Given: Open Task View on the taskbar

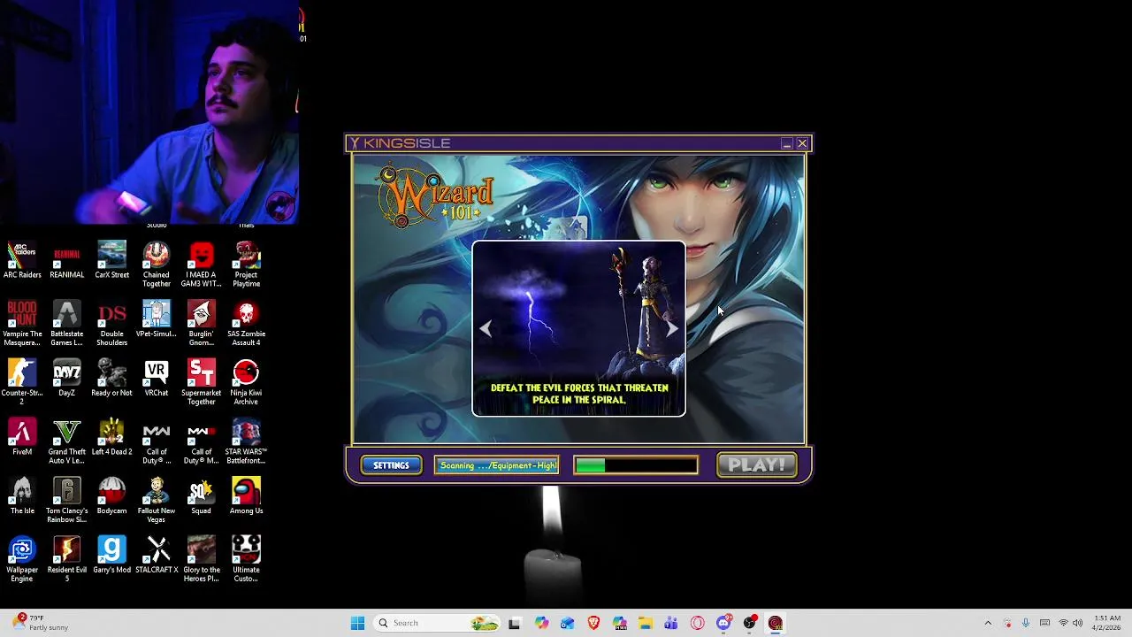Looking at the screenshot, I should tap(515, 623).
